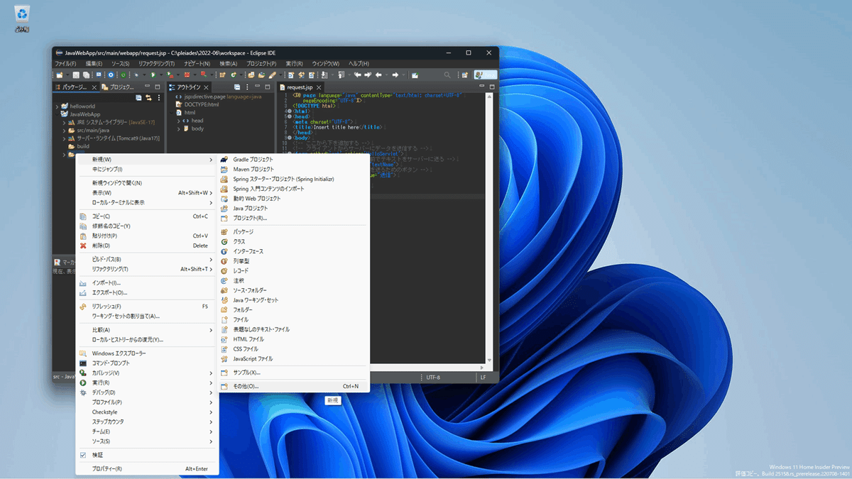Image resolution: width=852 pixels, height=479 pixels.
Task: Click リフレッシュ(F) in context menu
Action: [147, 307]
